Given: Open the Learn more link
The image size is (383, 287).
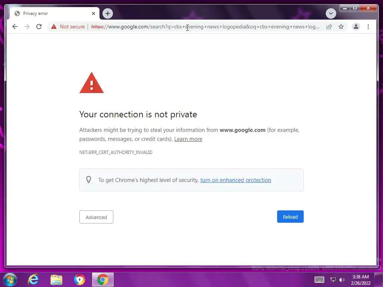Looking at the screenshot, I should tap(188, 139).
